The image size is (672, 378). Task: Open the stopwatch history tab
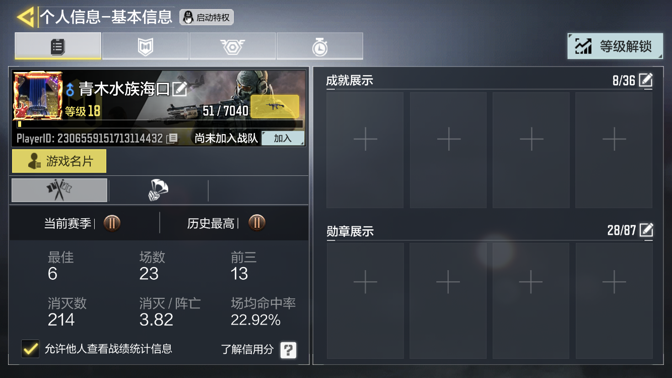pos(319,46)
